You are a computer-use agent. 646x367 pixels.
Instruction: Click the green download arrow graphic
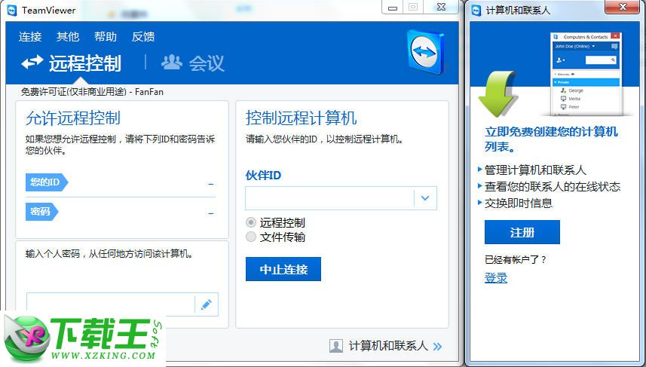pyautogui.click(x=498, y=93)
